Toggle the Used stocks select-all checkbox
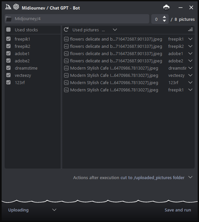 click(9, 30)
